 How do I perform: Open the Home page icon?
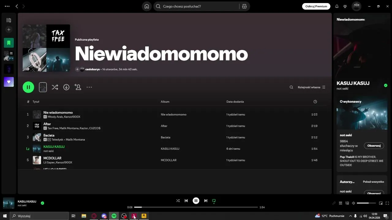(x=147, y=6)
